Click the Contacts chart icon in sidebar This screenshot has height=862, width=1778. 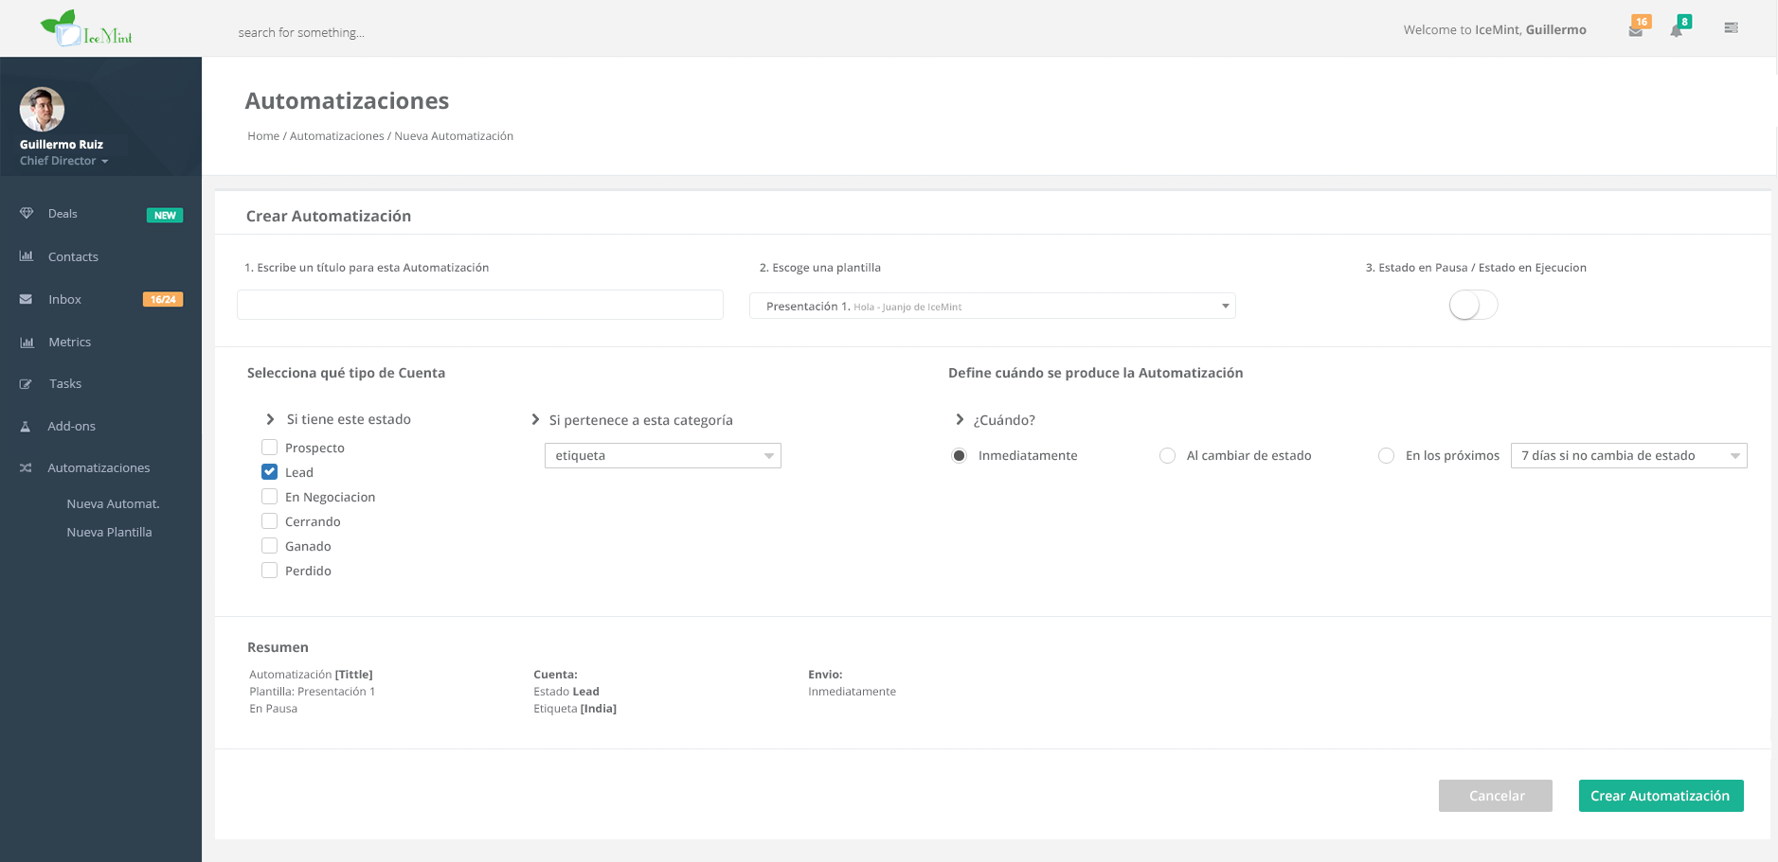pos(27,256)
